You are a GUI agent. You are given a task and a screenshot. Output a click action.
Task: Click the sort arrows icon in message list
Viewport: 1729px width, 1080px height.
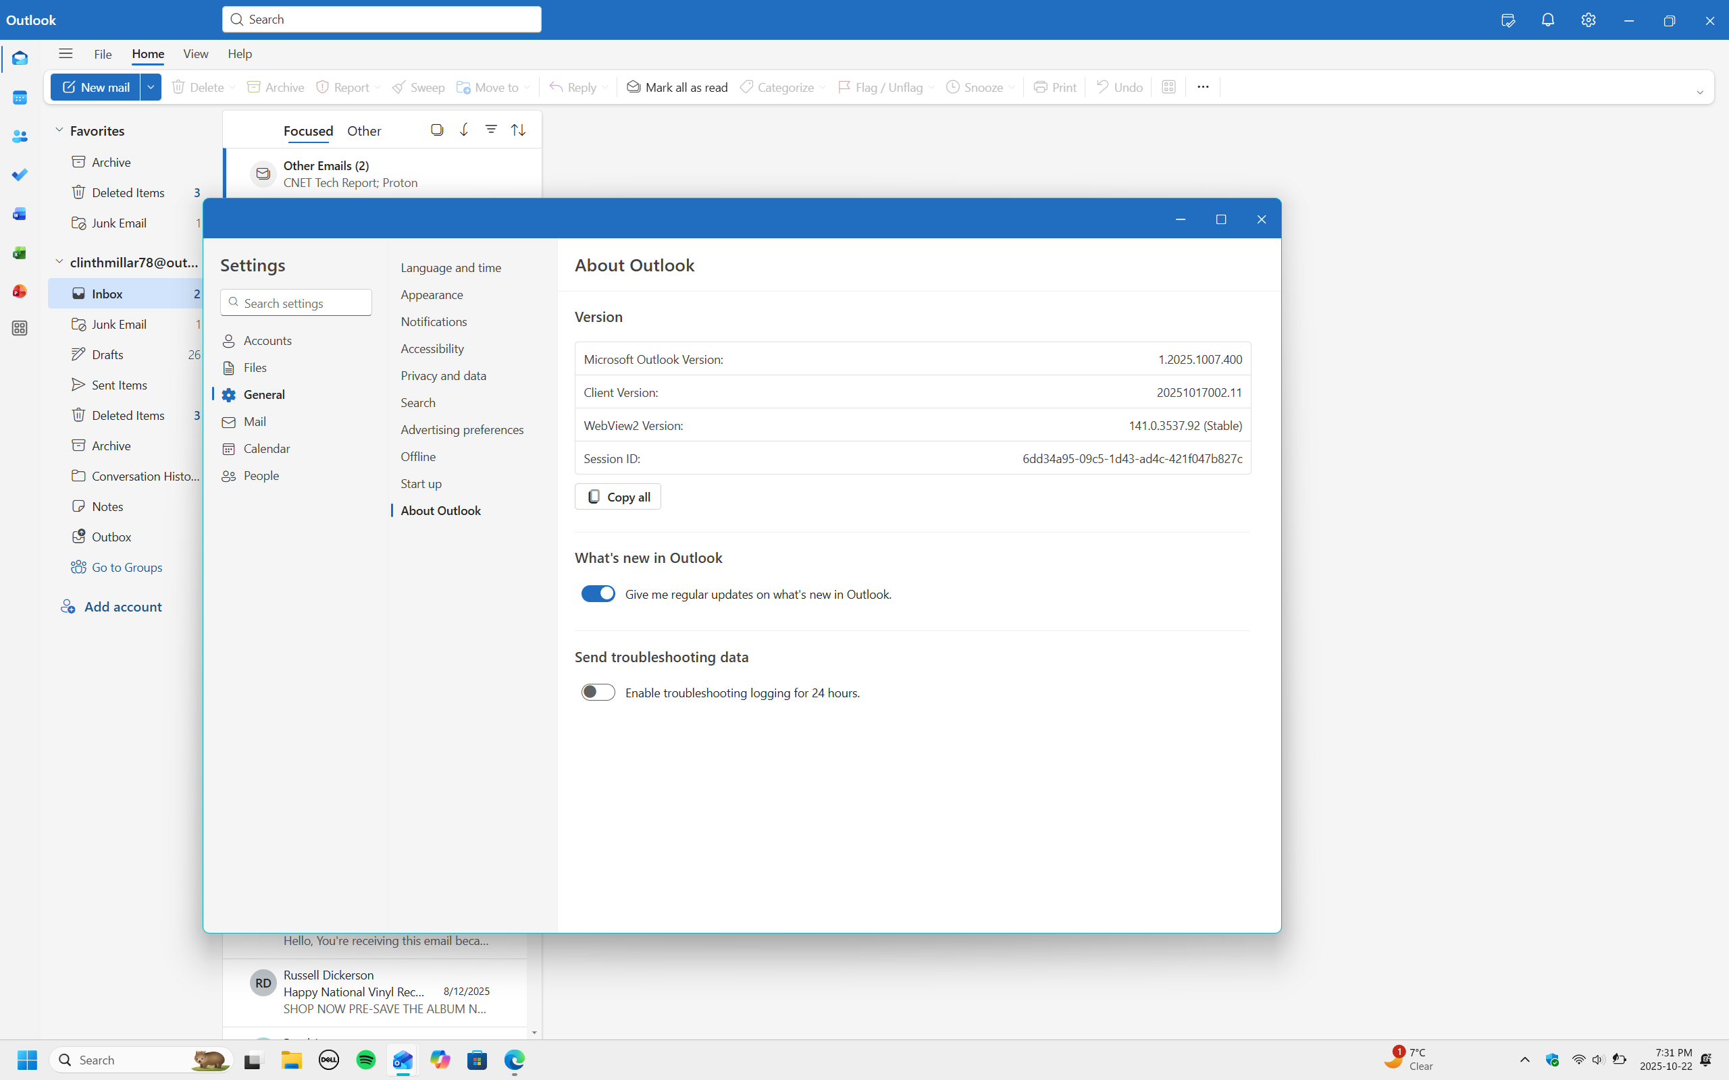[x=518, y=130]
